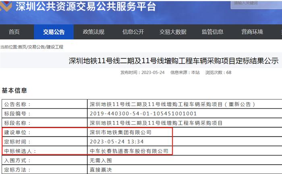Screen dimensions: 282x174
Task: Open the 政策法规 menu item
Action: point(93,32)
